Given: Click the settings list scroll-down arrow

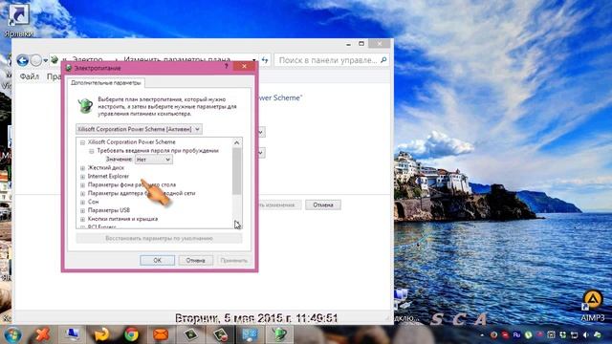Looking at the screenshot, I should [x=236, y=224].
